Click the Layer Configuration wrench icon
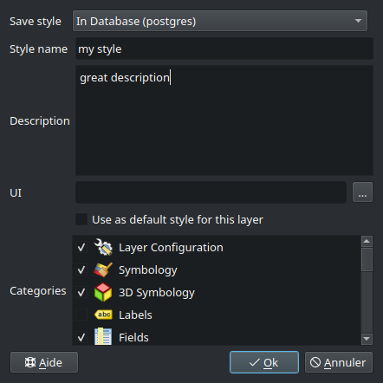The image size is (383, 383). click(103, 247)
